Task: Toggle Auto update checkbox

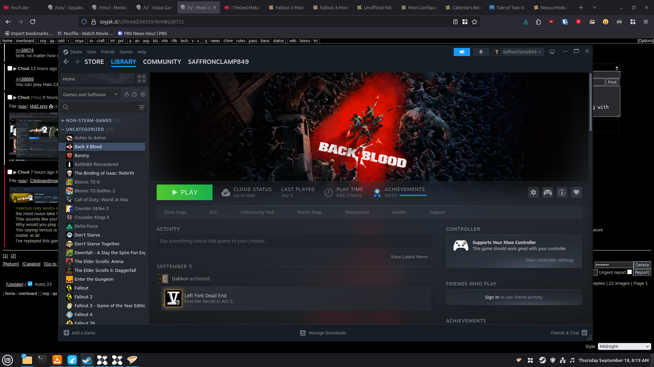Action: point(30,284)
